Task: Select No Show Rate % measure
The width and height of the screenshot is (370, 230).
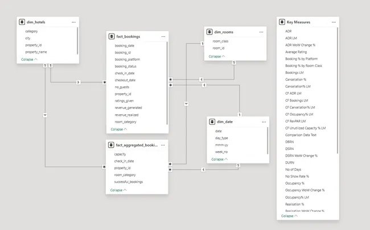Action: pyautogui.click(x=297, y=176)
